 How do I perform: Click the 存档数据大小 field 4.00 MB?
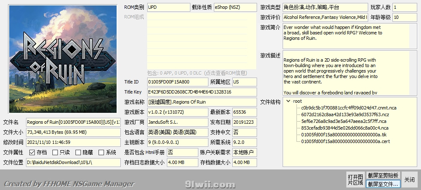tap(244, 162)
